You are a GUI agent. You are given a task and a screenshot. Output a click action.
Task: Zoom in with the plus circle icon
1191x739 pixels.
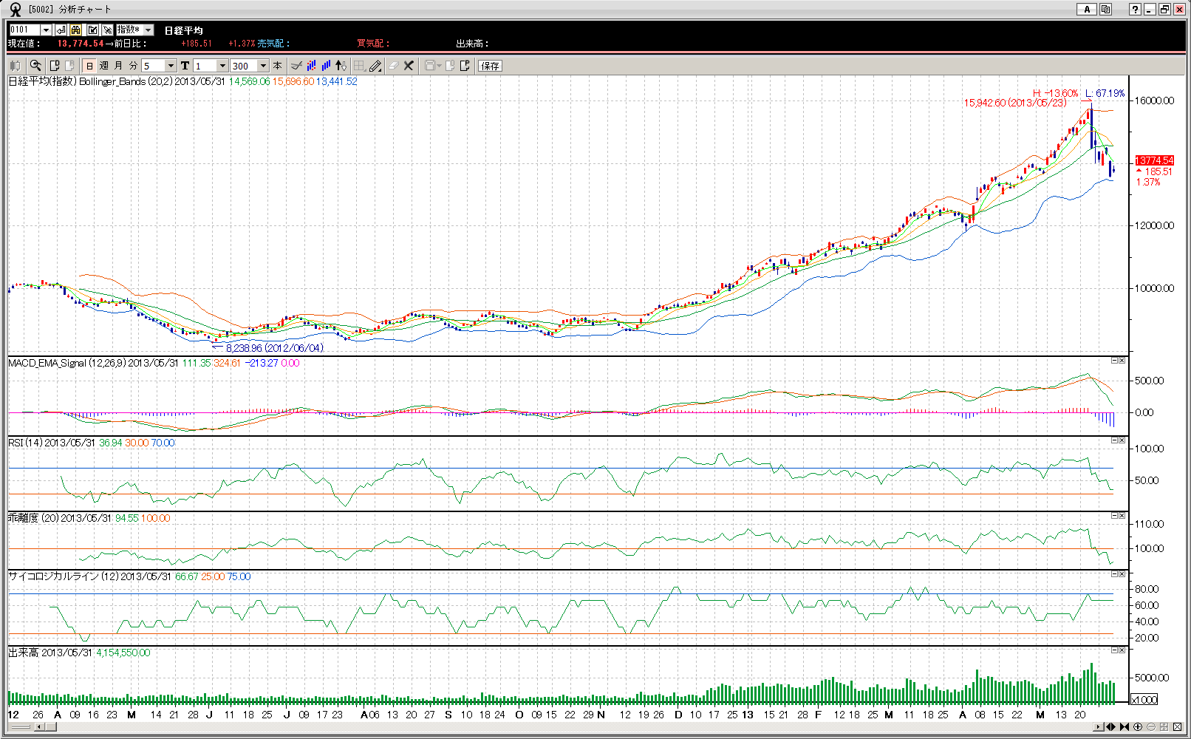[x=1138, y=727]
